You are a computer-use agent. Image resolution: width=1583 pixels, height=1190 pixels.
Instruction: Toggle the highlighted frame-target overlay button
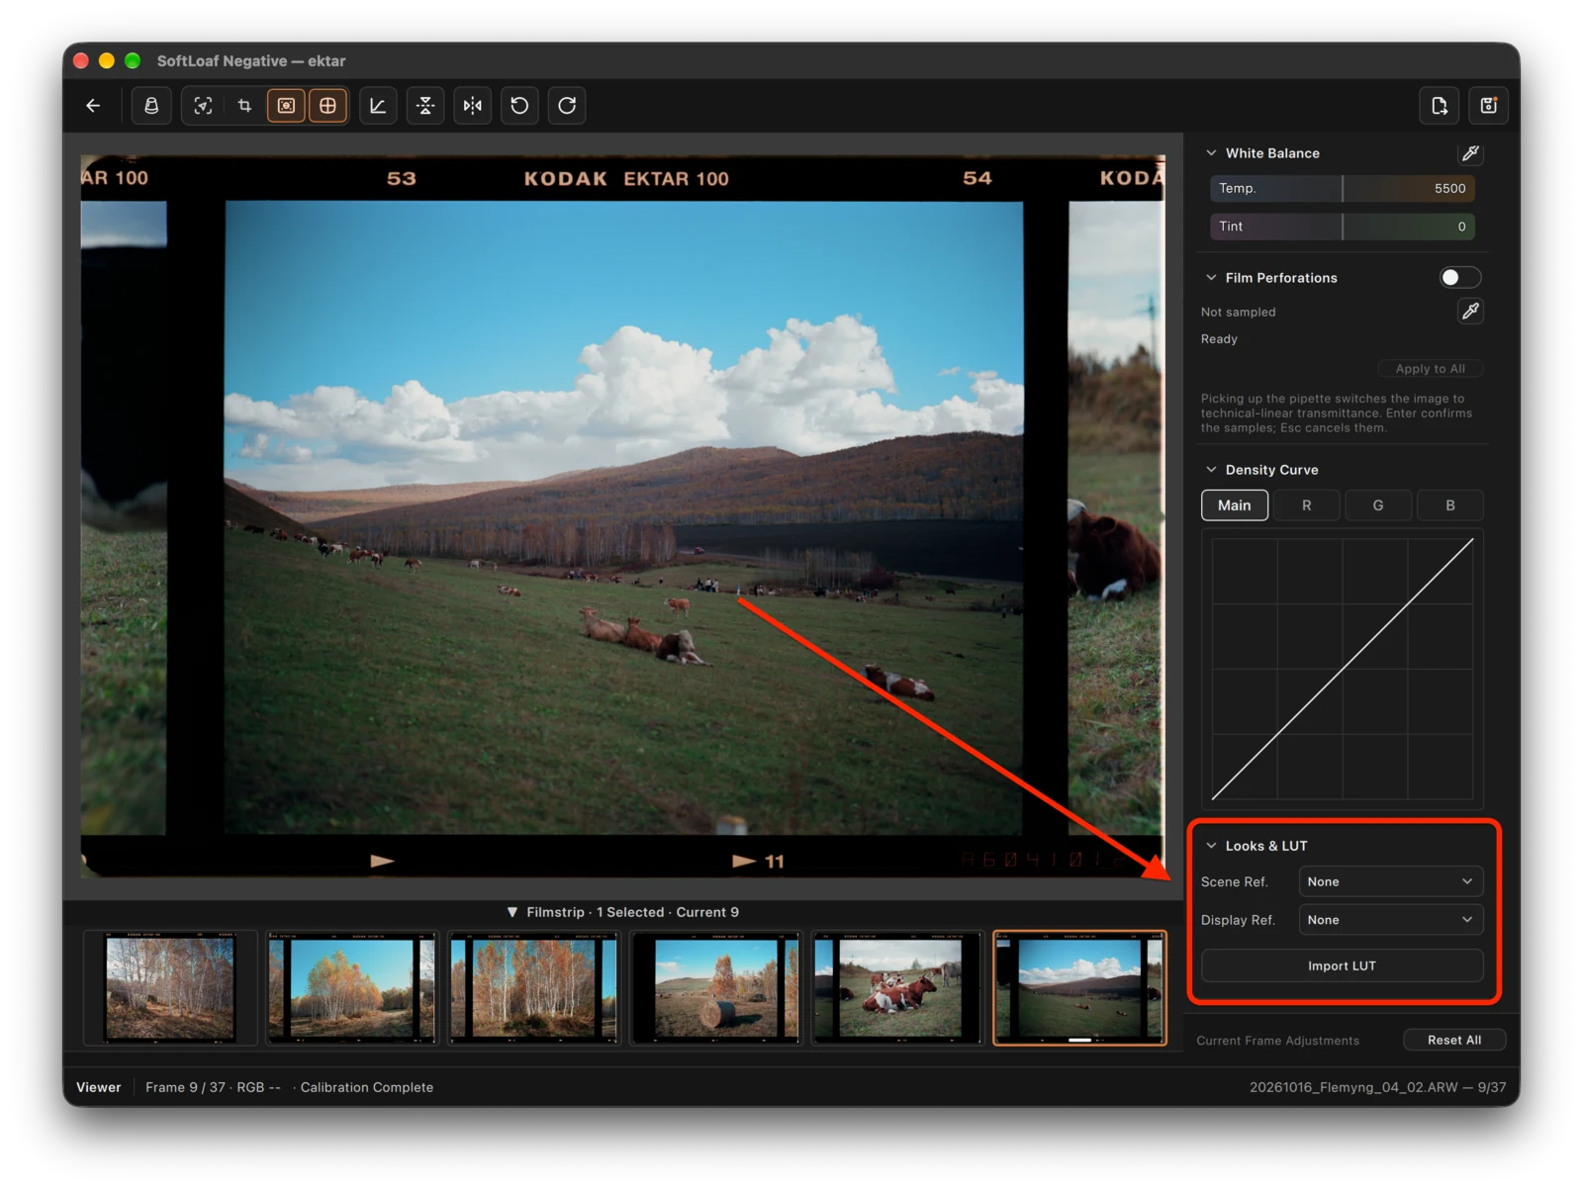[x=286, y=106]
